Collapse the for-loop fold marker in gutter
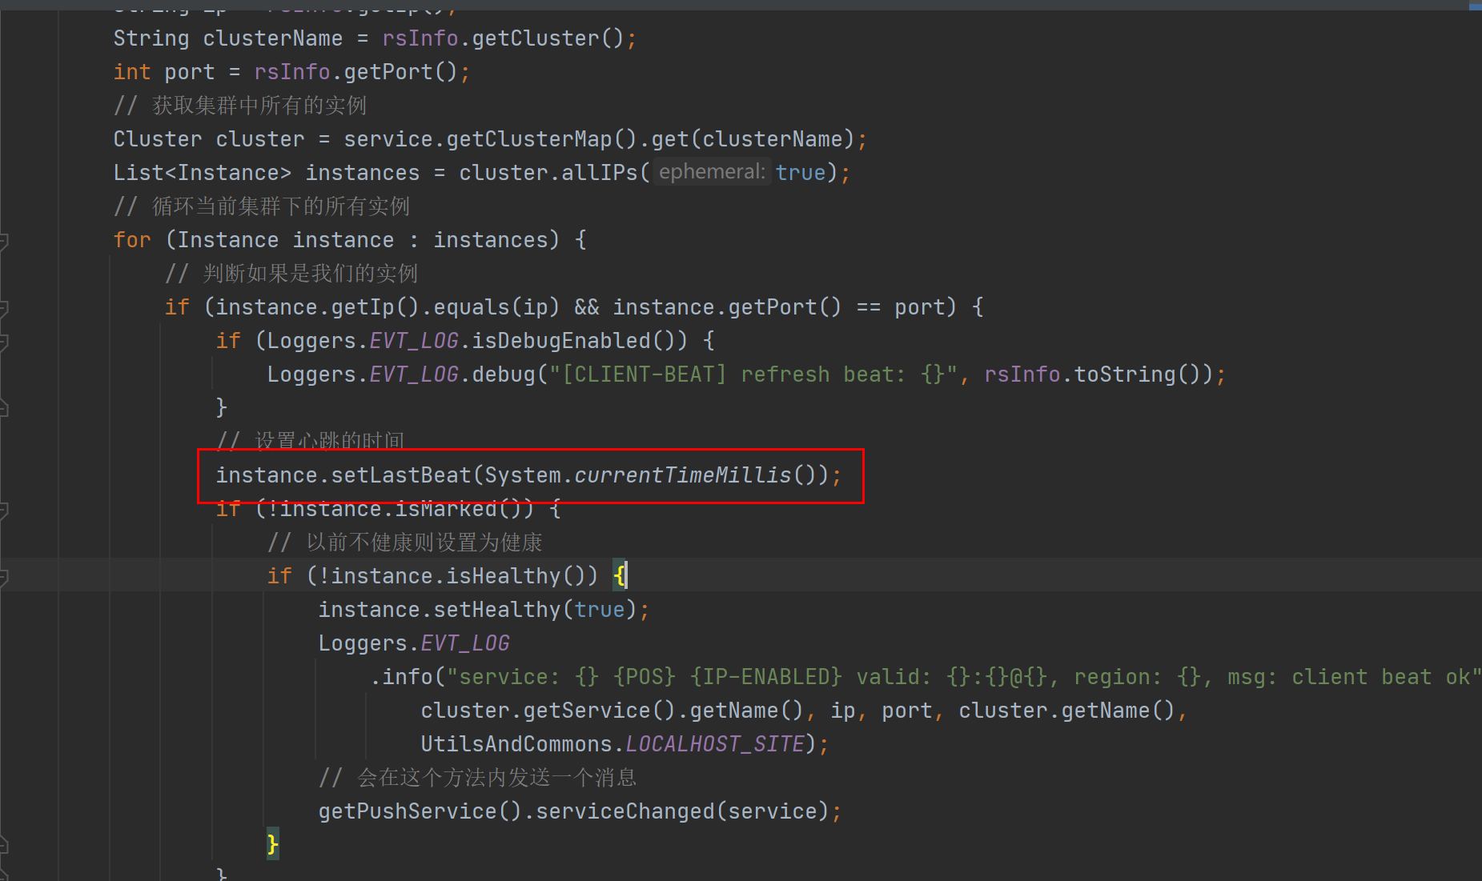The height and width of the screenshot is (881, 1482). (4, 240)
